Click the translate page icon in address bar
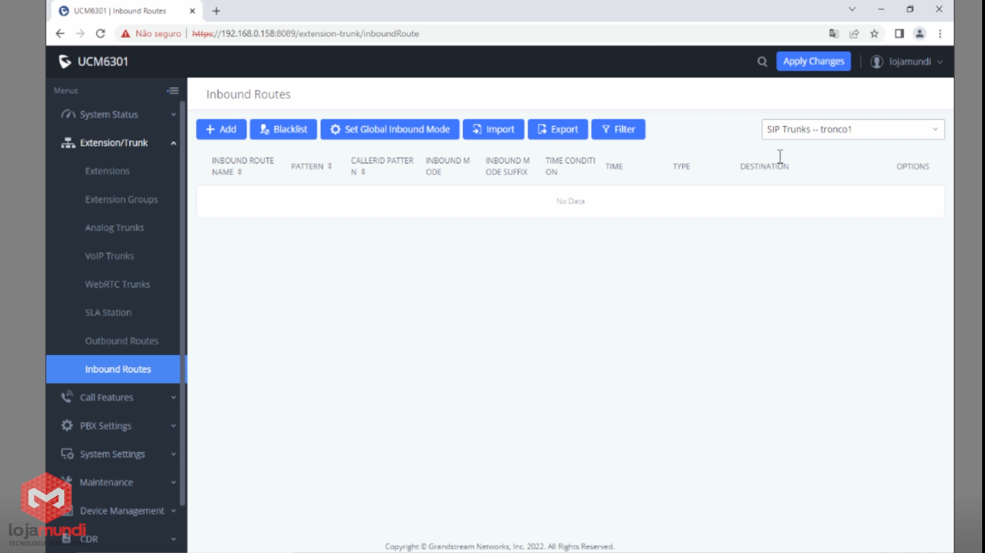 [x=834, y=34]
